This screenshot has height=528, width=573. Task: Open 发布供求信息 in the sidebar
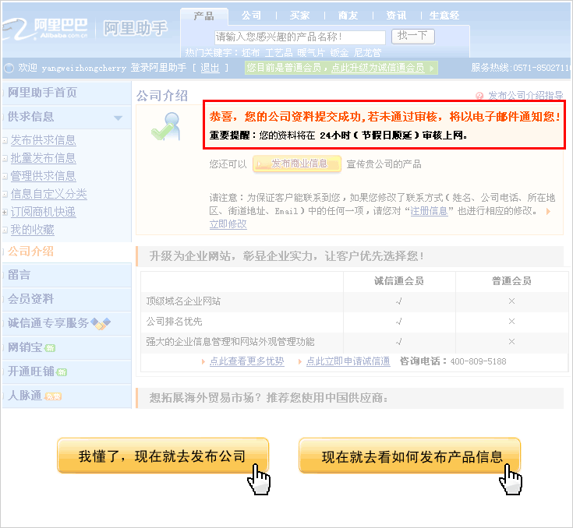(43, 140)
